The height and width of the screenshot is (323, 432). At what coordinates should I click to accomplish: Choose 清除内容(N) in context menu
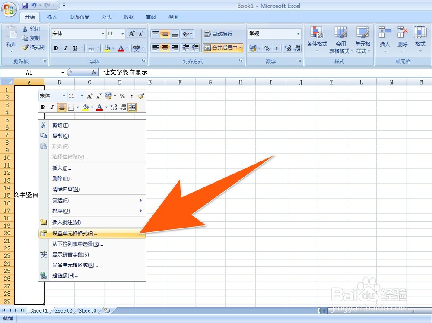(x=92, y=189)
